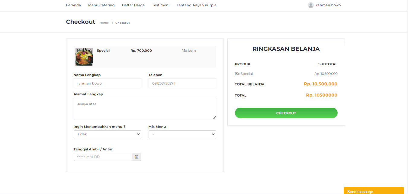Select the Alamat Lengkap text area
This screenshot has width=408, height=194.
tap(145, 108)
